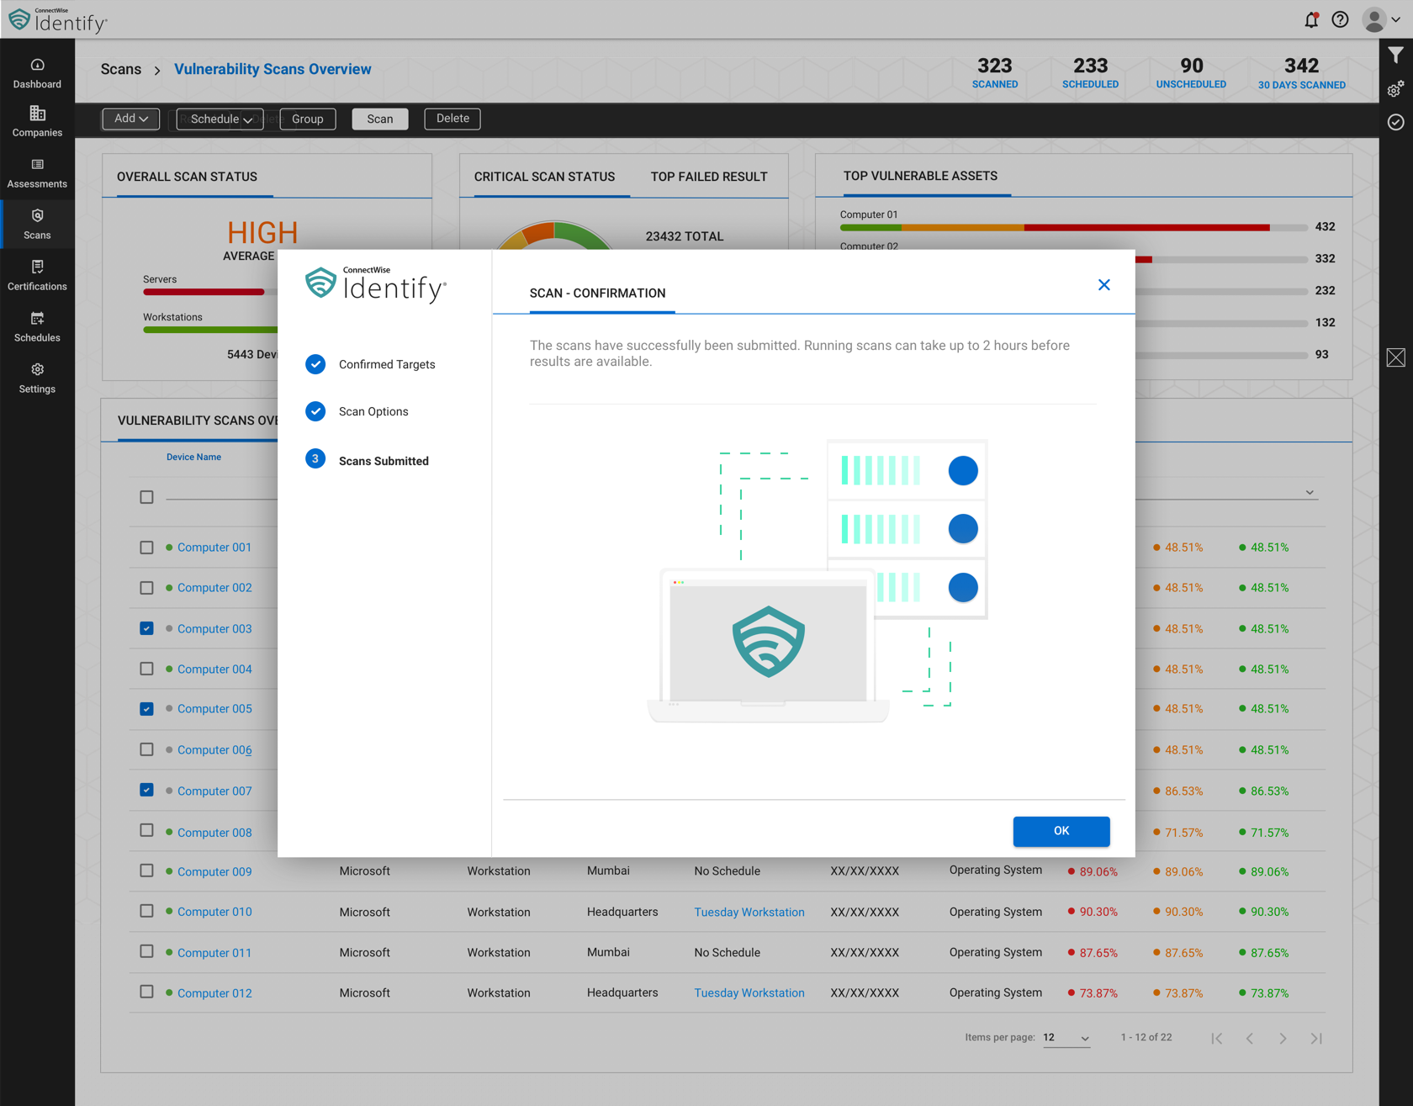Click the 90 Unscheduled counter

tap(1191, 72)
